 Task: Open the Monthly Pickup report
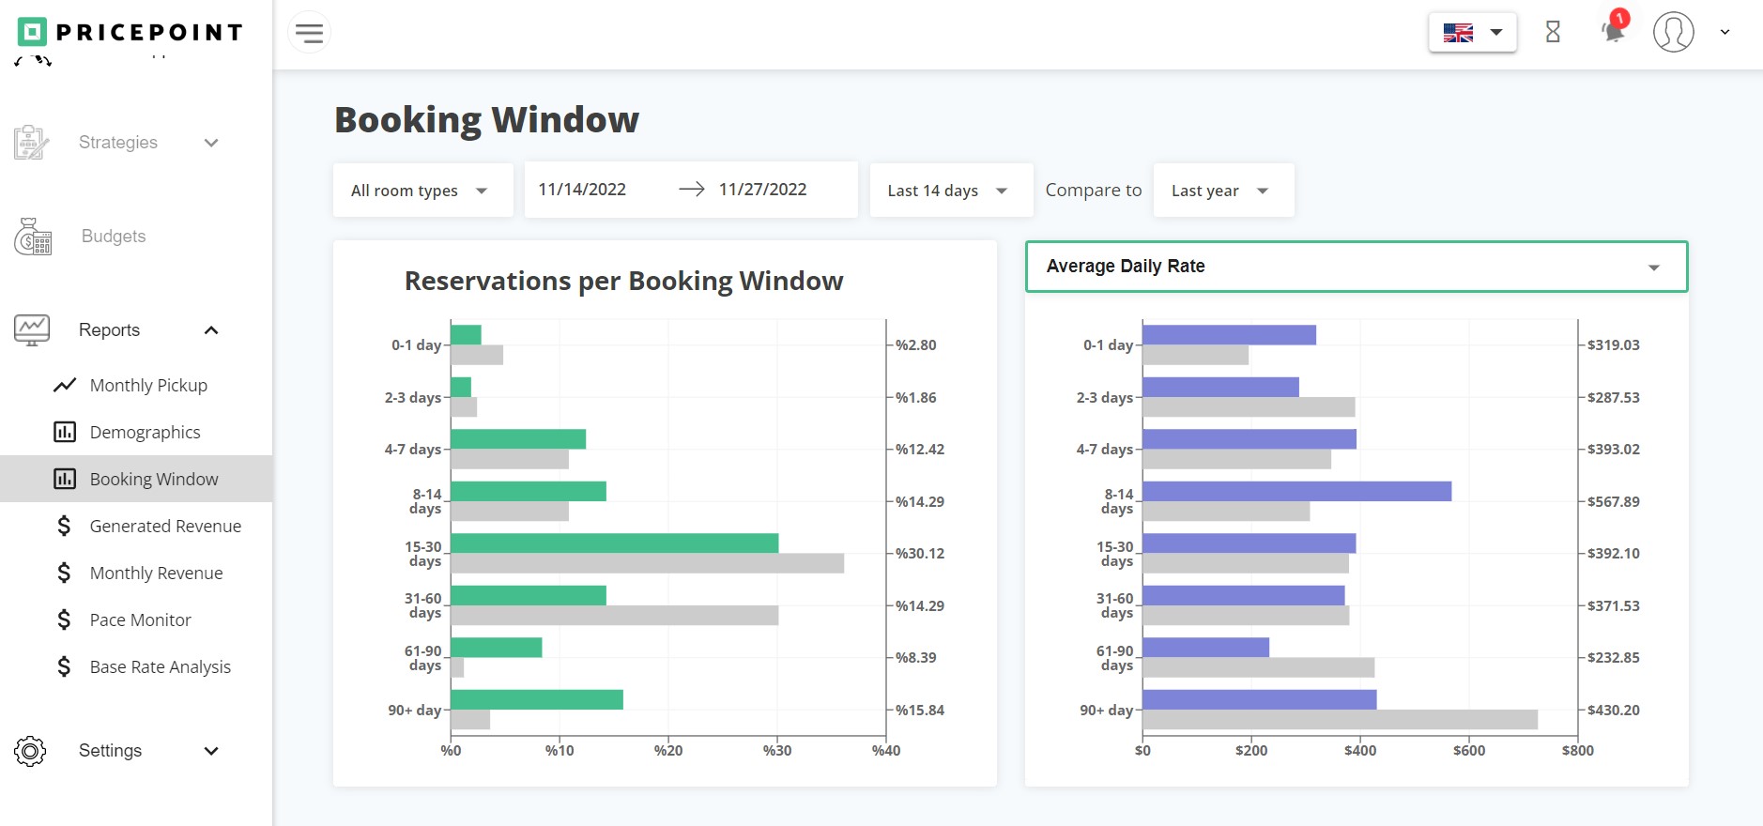[148, 386]
